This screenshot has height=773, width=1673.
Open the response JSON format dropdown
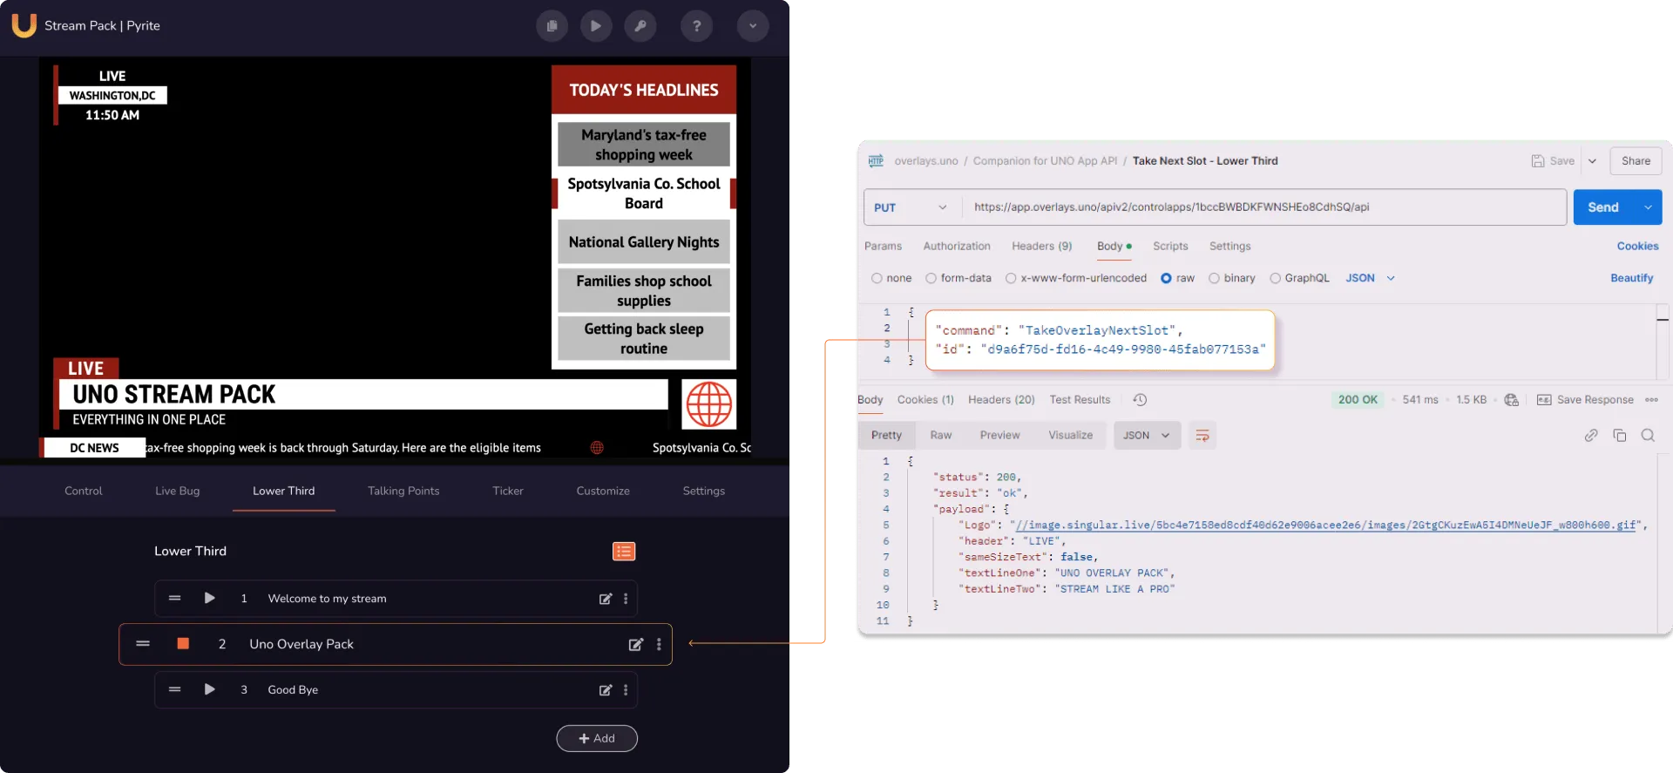1147,436
